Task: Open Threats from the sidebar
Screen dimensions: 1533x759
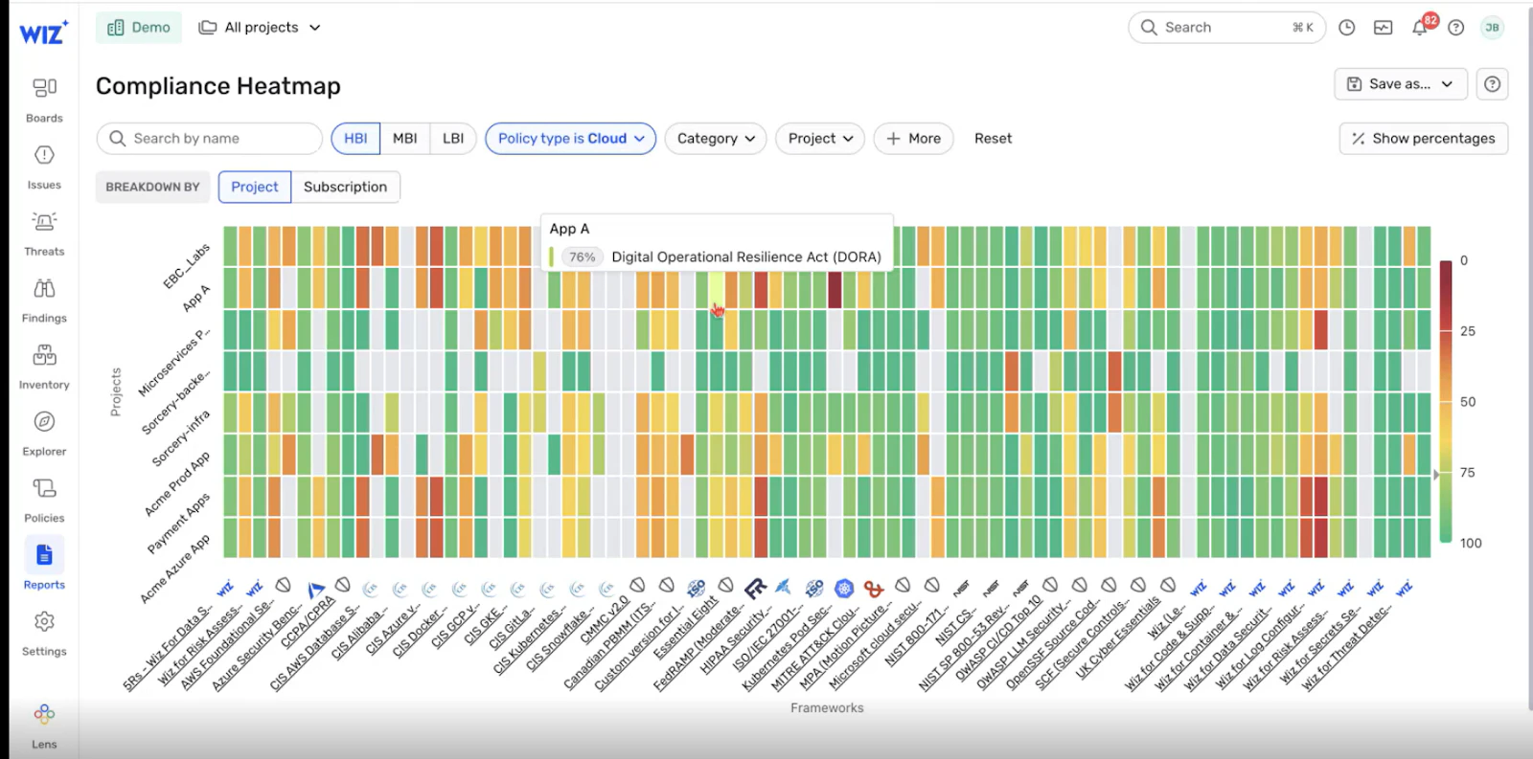Action: click(x=44, y=234)
